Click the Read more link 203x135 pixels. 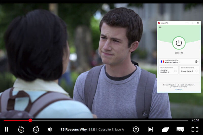coord(179,90)
